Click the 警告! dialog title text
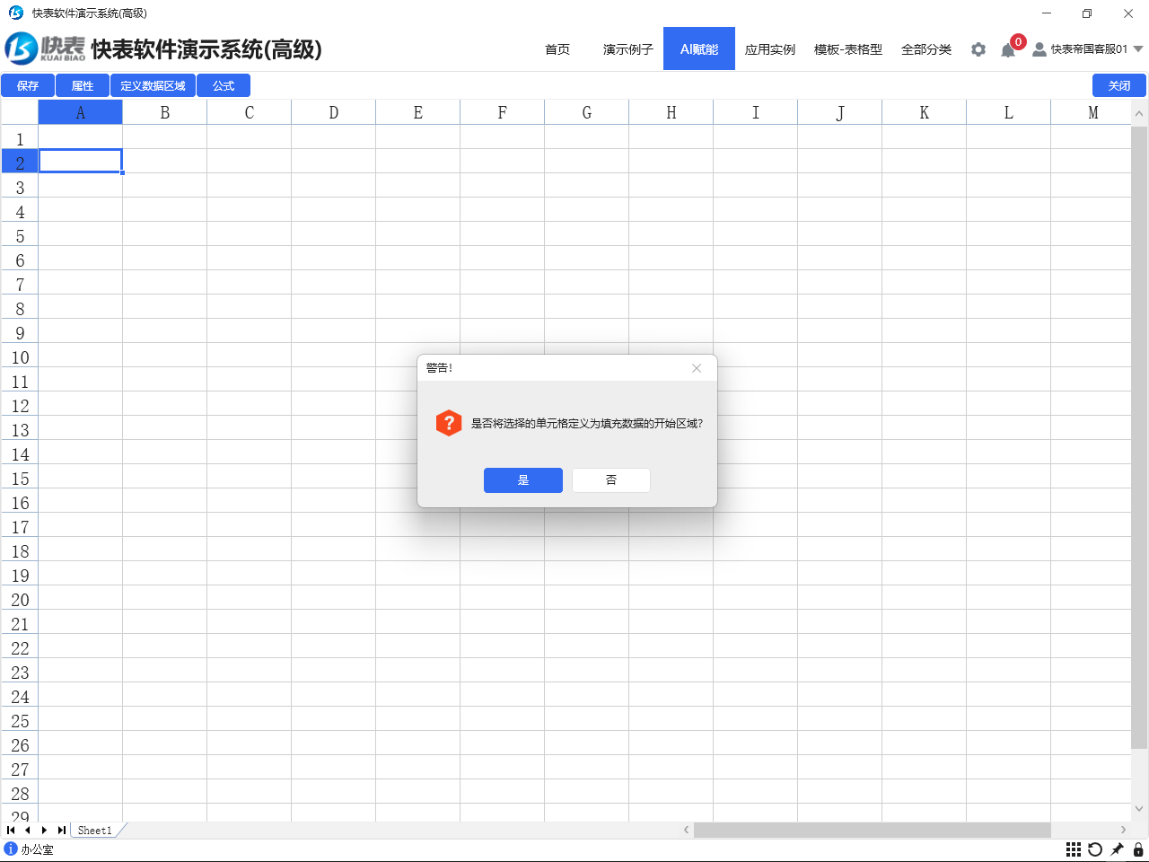The width and height of the screenshot is (1149, 862). [440, 368]
